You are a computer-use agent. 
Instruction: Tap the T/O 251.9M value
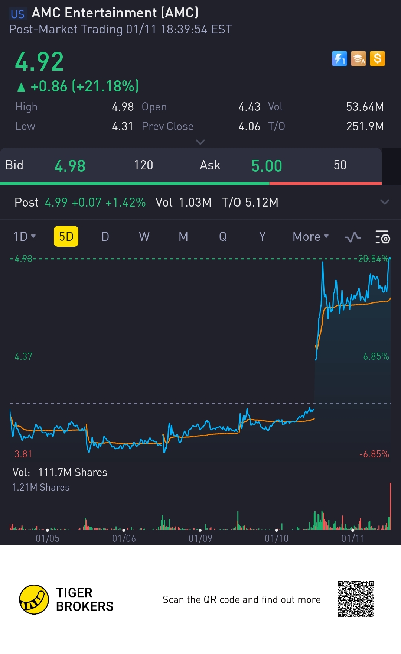[365, 126]
